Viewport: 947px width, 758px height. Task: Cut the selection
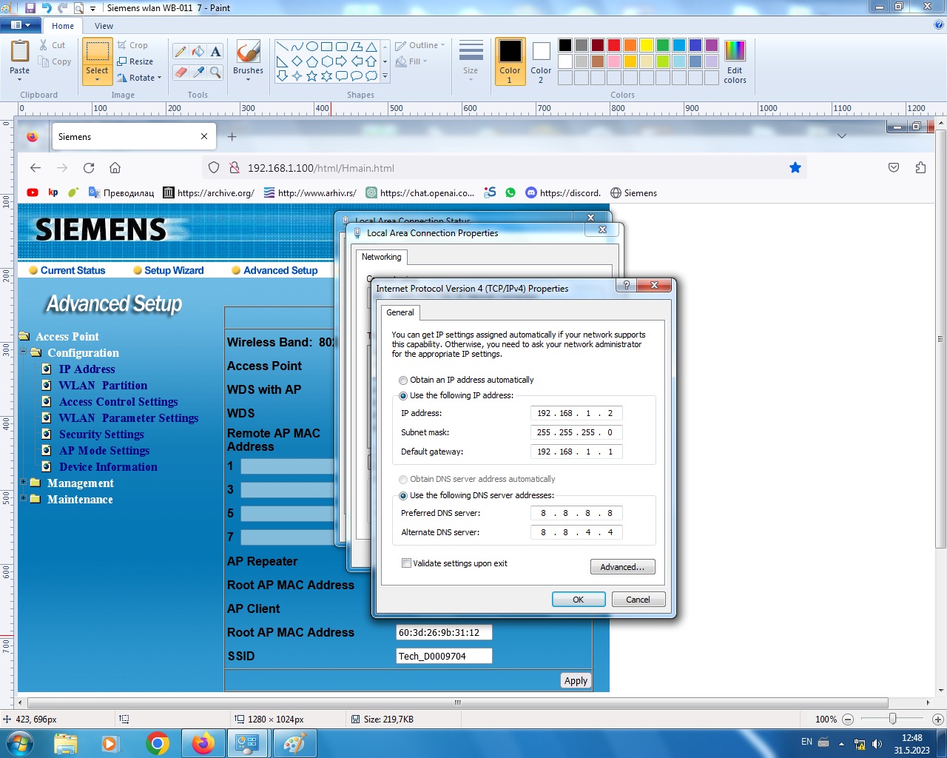click(x=53, y=45)
